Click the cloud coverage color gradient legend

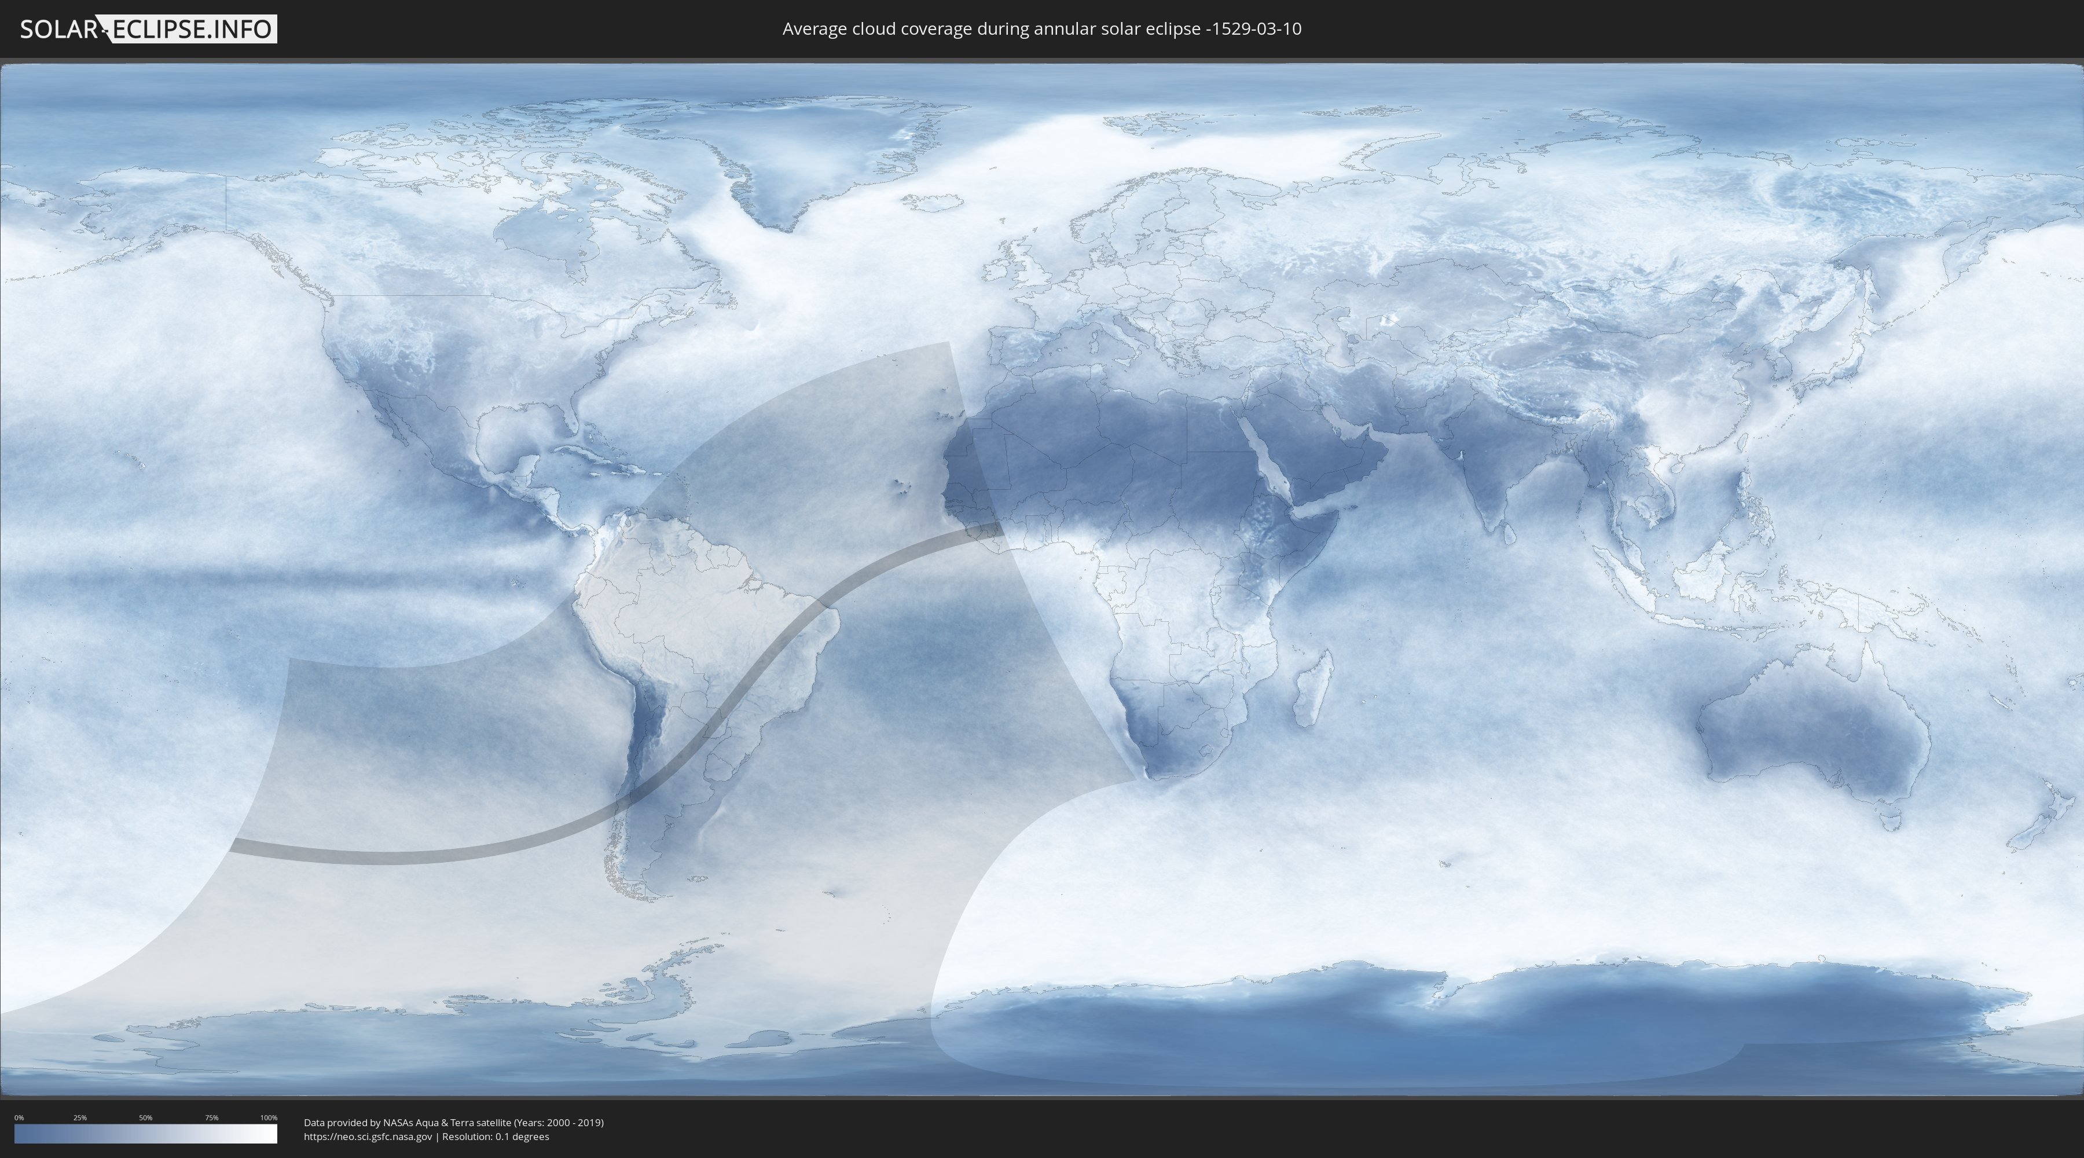[146, 1134]
